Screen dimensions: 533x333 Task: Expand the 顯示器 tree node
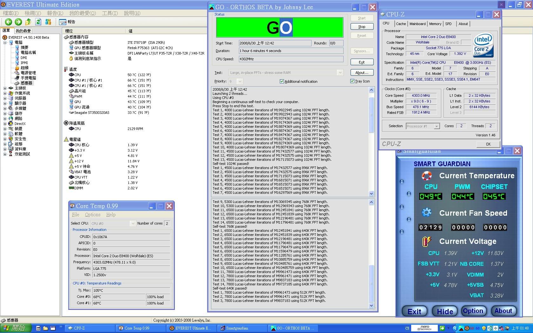click(5, 103)
